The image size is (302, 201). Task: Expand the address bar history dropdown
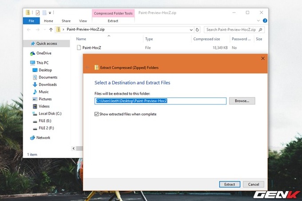(x=191, y=30)
